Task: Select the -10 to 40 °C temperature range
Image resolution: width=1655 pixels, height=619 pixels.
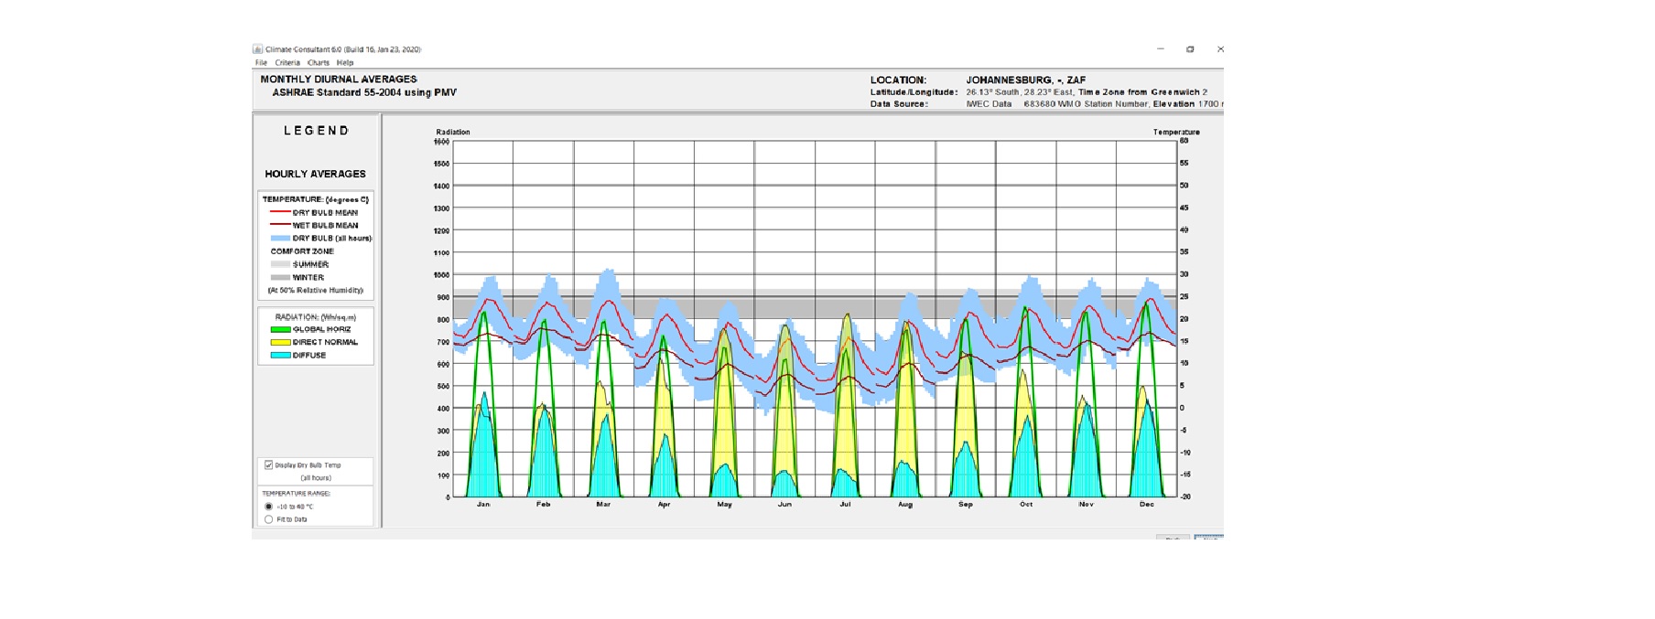Action: point(268,507)
